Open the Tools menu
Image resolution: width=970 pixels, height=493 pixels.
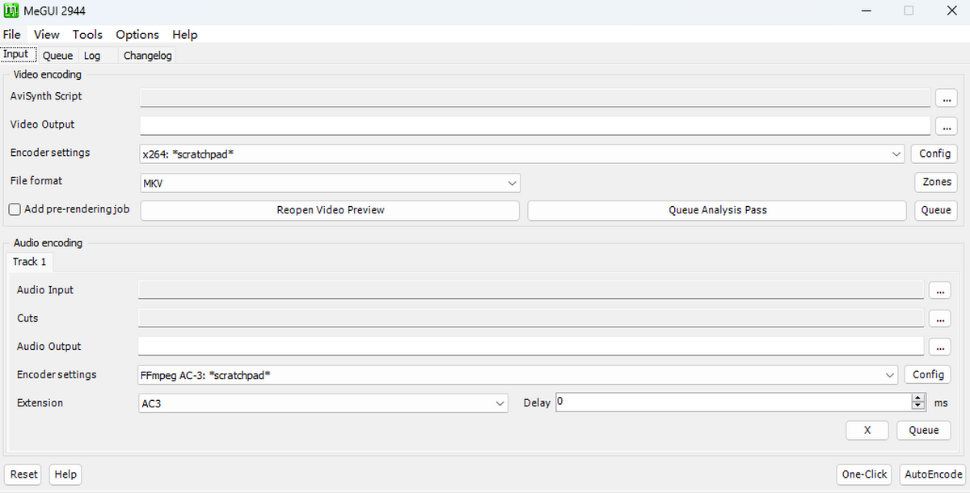pos(87,35)
